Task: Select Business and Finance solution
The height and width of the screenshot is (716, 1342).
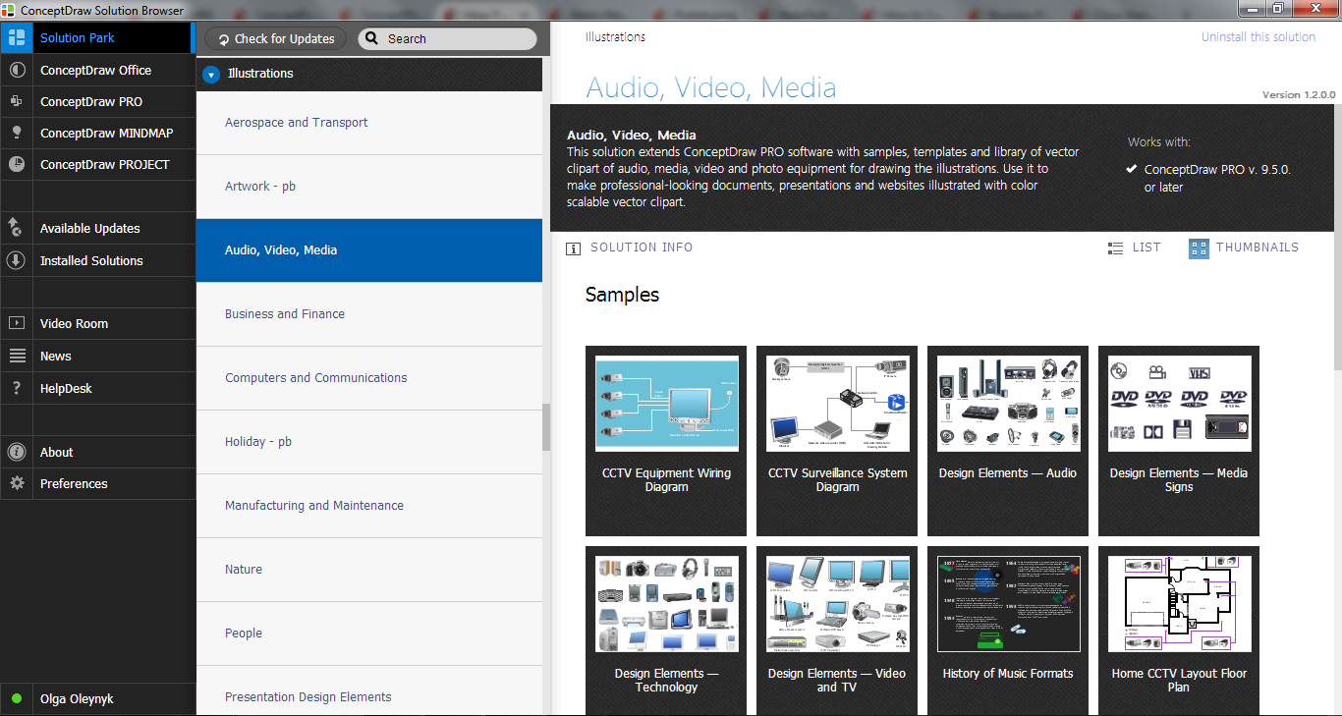Action: pos(369,314)
